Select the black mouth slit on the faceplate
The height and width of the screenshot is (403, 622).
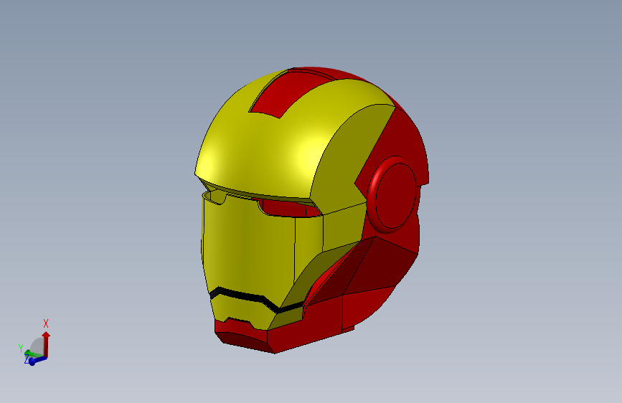pyautogui.click(x=256, y=300)
